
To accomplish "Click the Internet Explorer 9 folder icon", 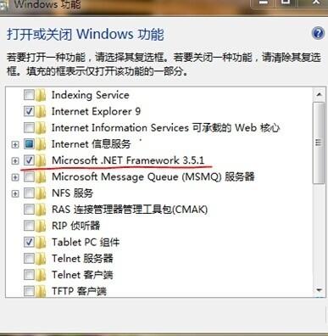I will [x=41, y=111].
